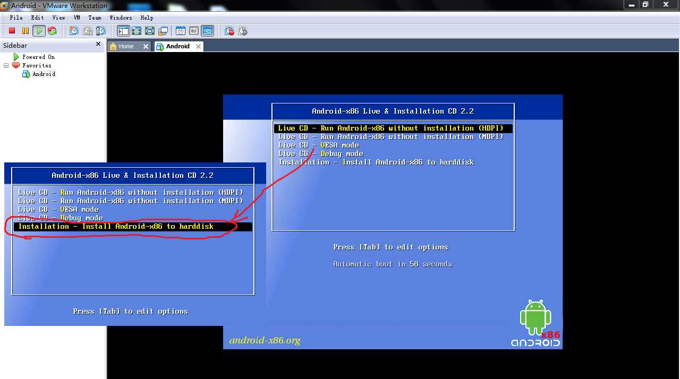This screenshot has height=379, width=680.
Task: Click the Replay recording toolbar icon
Action: pyautogui.click(x=243, y=31)
